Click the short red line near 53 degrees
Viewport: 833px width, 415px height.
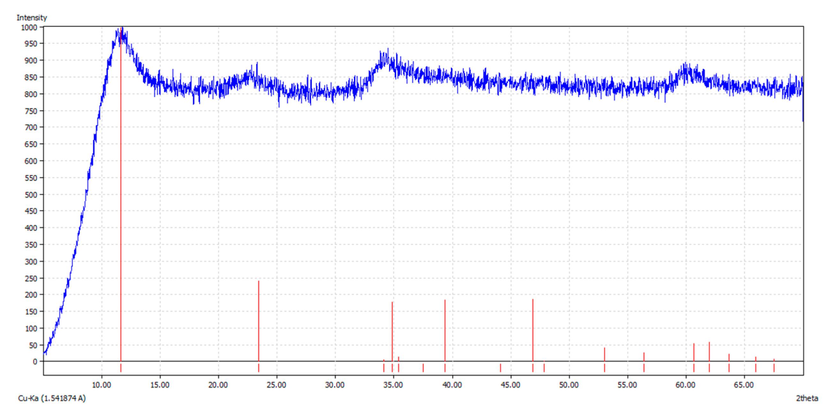coord(604,354)
